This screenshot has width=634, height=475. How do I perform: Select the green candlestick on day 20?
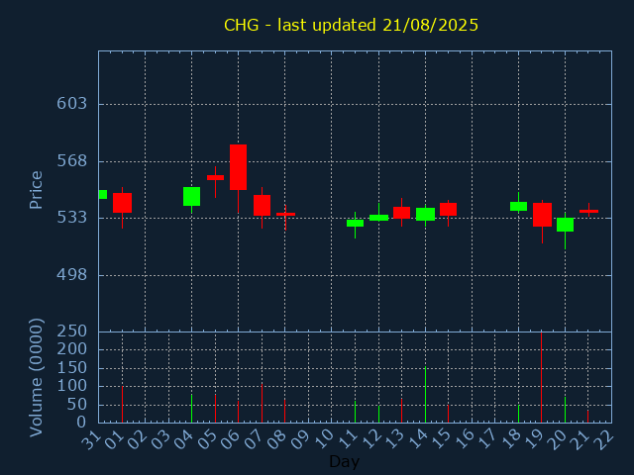tap(565, 225)
